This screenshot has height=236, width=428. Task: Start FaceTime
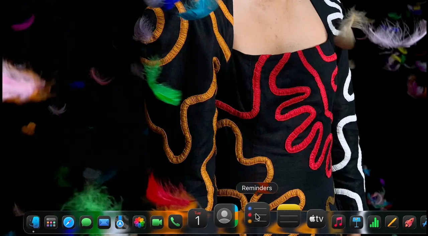pos(157,222)
